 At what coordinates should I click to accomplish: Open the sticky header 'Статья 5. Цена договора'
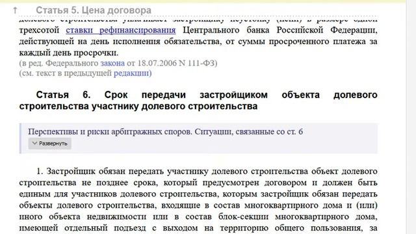click(x=94, y=10)
